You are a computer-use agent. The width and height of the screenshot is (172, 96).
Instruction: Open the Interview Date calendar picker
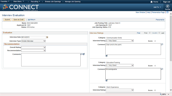[47, 37]
